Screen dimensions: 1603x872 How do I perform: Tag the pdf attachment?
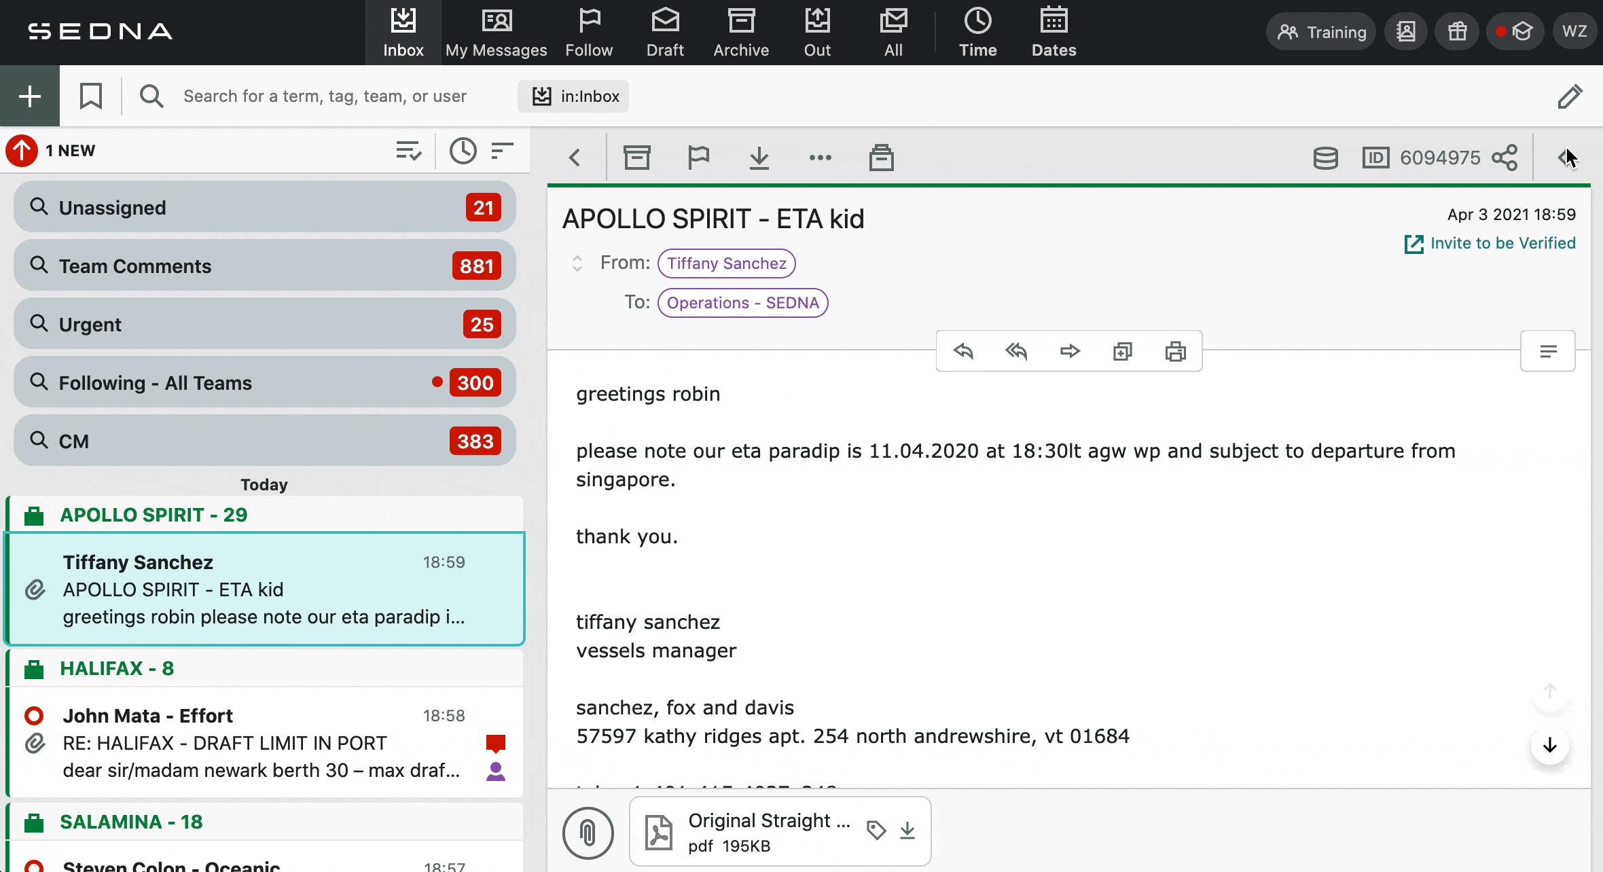876,830
